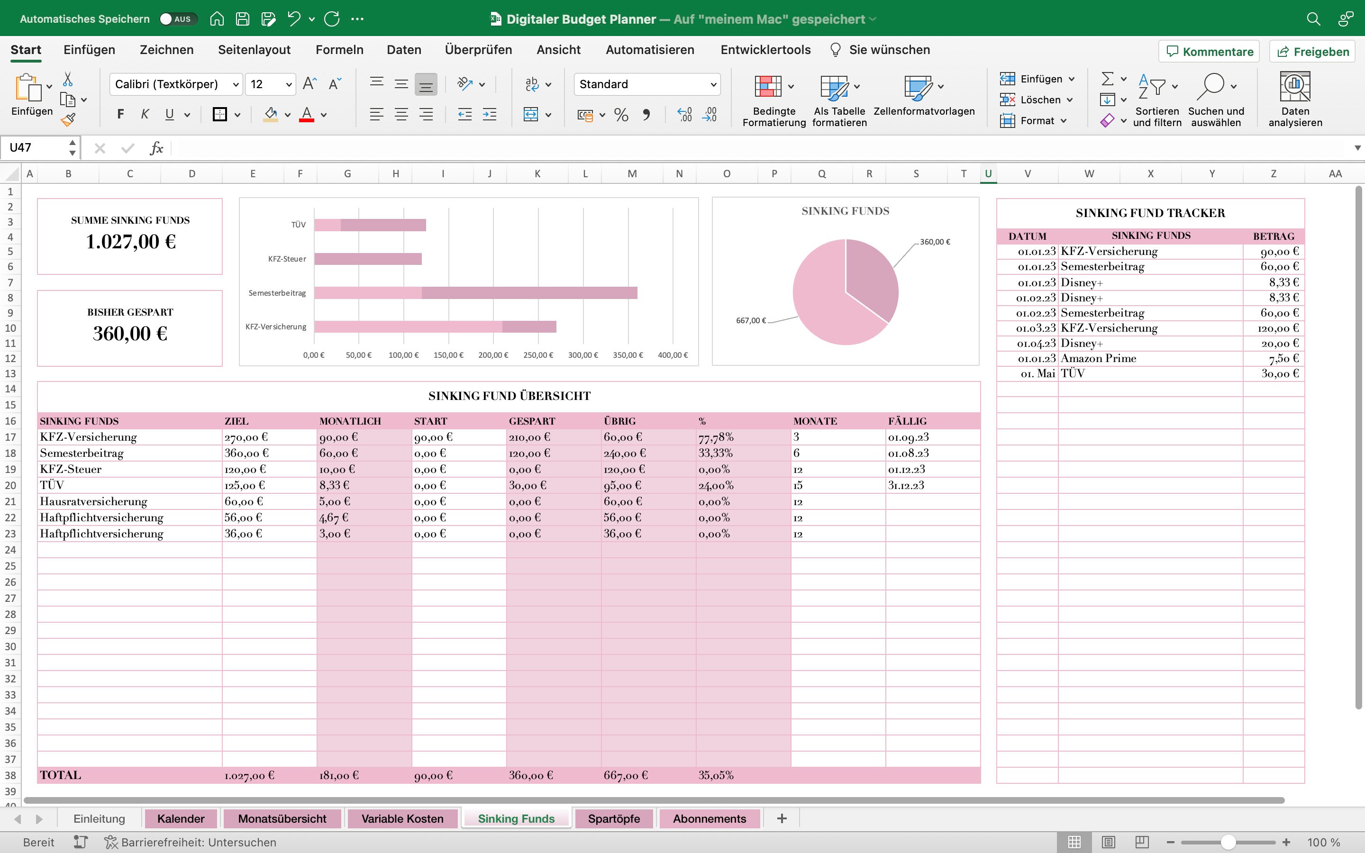1365x853 pixels.
Task: Open the Formeln ribbon tab
Action: coord(339,50)
